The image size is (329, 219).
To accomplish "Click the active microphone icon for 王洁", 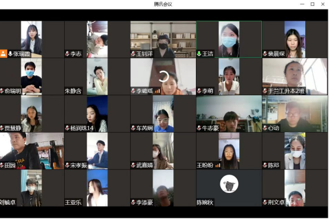I will tap(199, 54).
